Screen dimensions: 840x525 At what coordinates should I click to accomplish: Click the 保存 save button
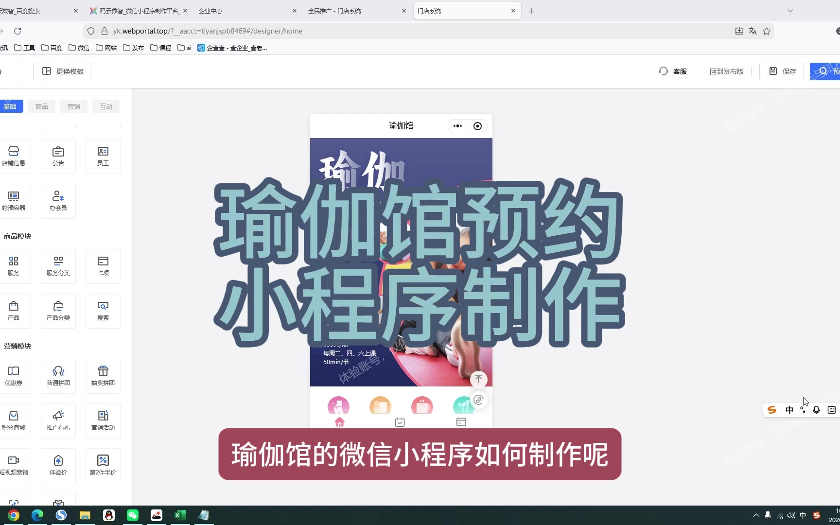[x=782, y=71]
